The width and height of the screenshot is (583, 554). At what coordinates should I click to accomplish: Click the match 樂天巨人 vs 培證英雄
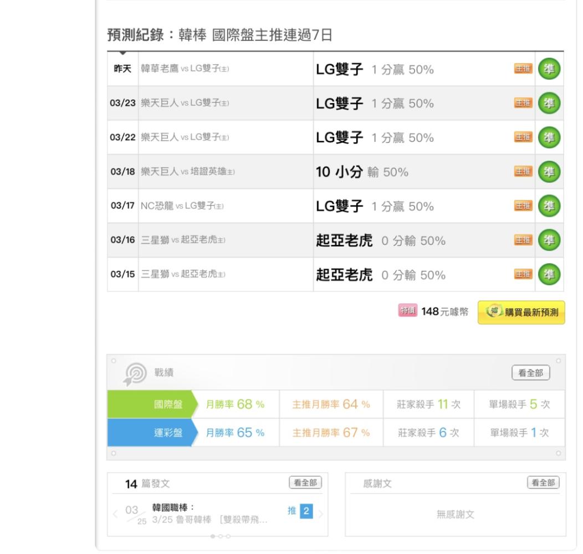[x=188, y=171]
